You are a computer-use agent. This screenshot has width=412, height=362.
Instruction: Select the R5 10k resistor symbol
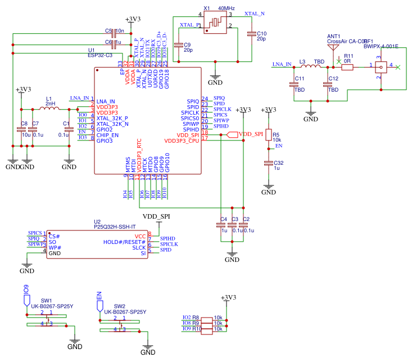tap(268, 135)
